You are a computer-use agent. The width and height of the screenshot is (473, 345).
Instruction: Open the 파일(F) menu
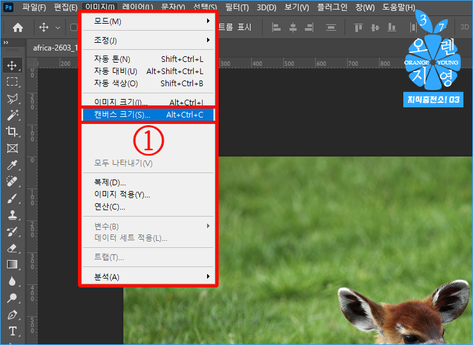click(34, 7)
